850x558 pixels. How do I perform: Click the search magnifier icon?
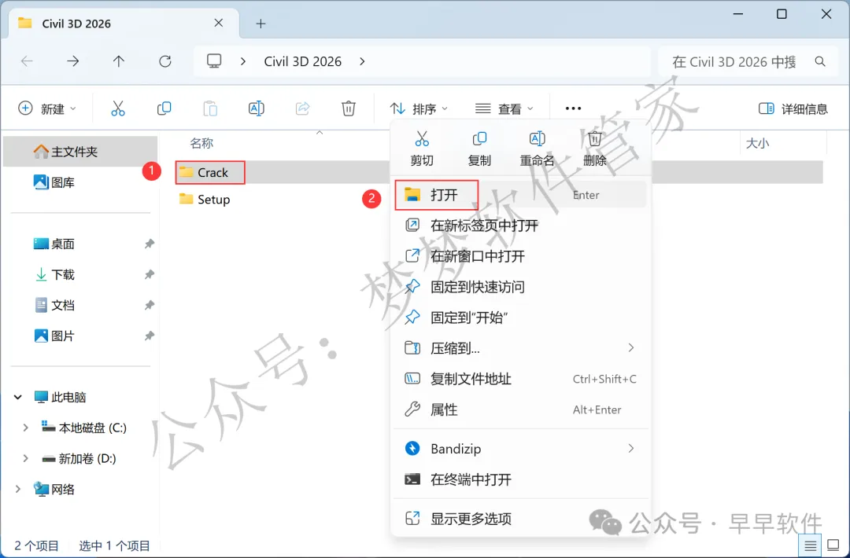tap(820, 62)
